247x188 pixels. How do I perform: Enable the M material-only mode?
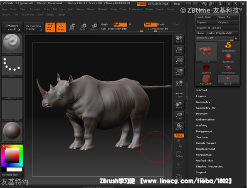pos(130,24)
